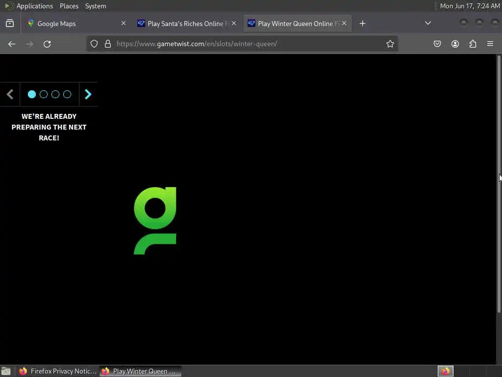Screen dimensions: 502x377
Task: Switch to Play Santa's Riches Online tab
Action: [x=187, y=24]
